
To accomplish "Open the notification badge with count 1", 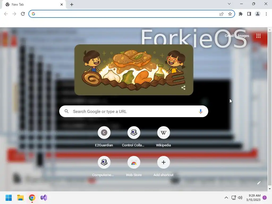I will tap(265, 198).
